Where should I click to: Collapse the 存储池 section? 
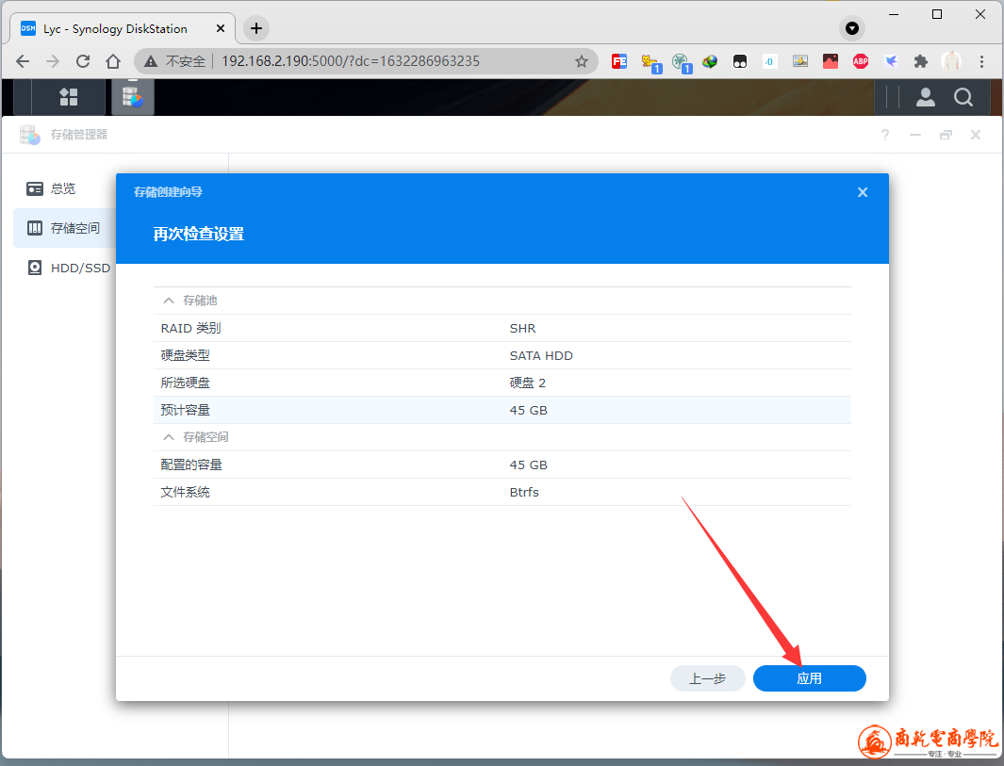coord(169,301)
